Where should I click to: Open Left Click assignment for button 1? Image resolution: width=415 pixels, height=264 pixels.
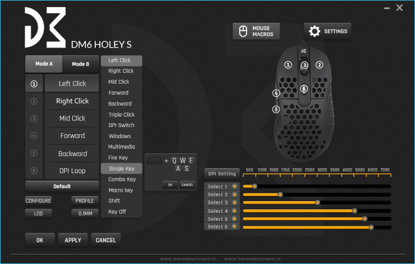pos(72,83)
